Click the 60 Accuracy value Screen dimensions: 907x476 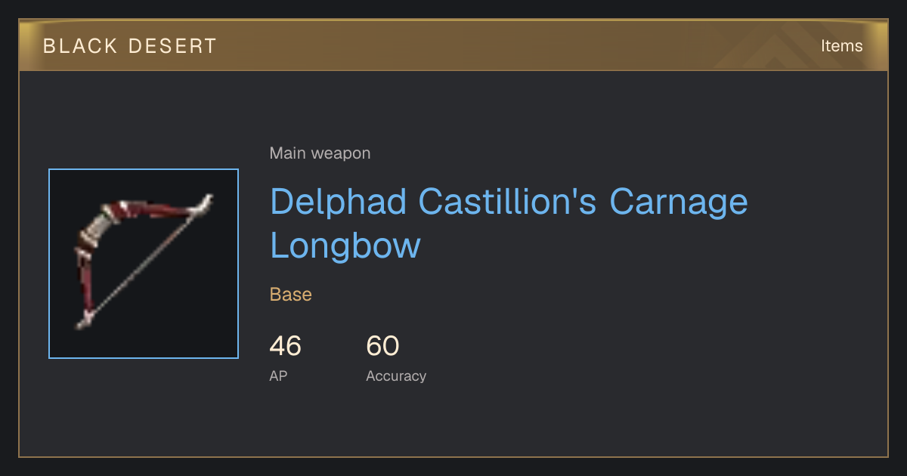coord(382,346)
